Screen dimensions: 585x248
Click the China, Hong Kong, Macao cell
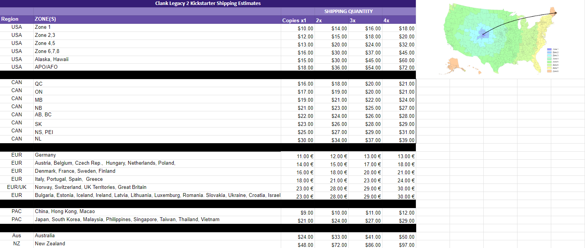click(157, 212)
